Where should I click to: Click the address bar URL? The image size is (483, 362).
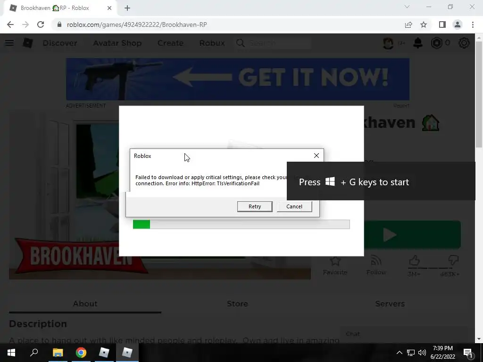pos(137,25)
